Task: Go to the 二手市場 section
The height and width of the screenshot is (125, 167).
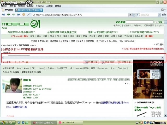Action: tap(128, 36)
